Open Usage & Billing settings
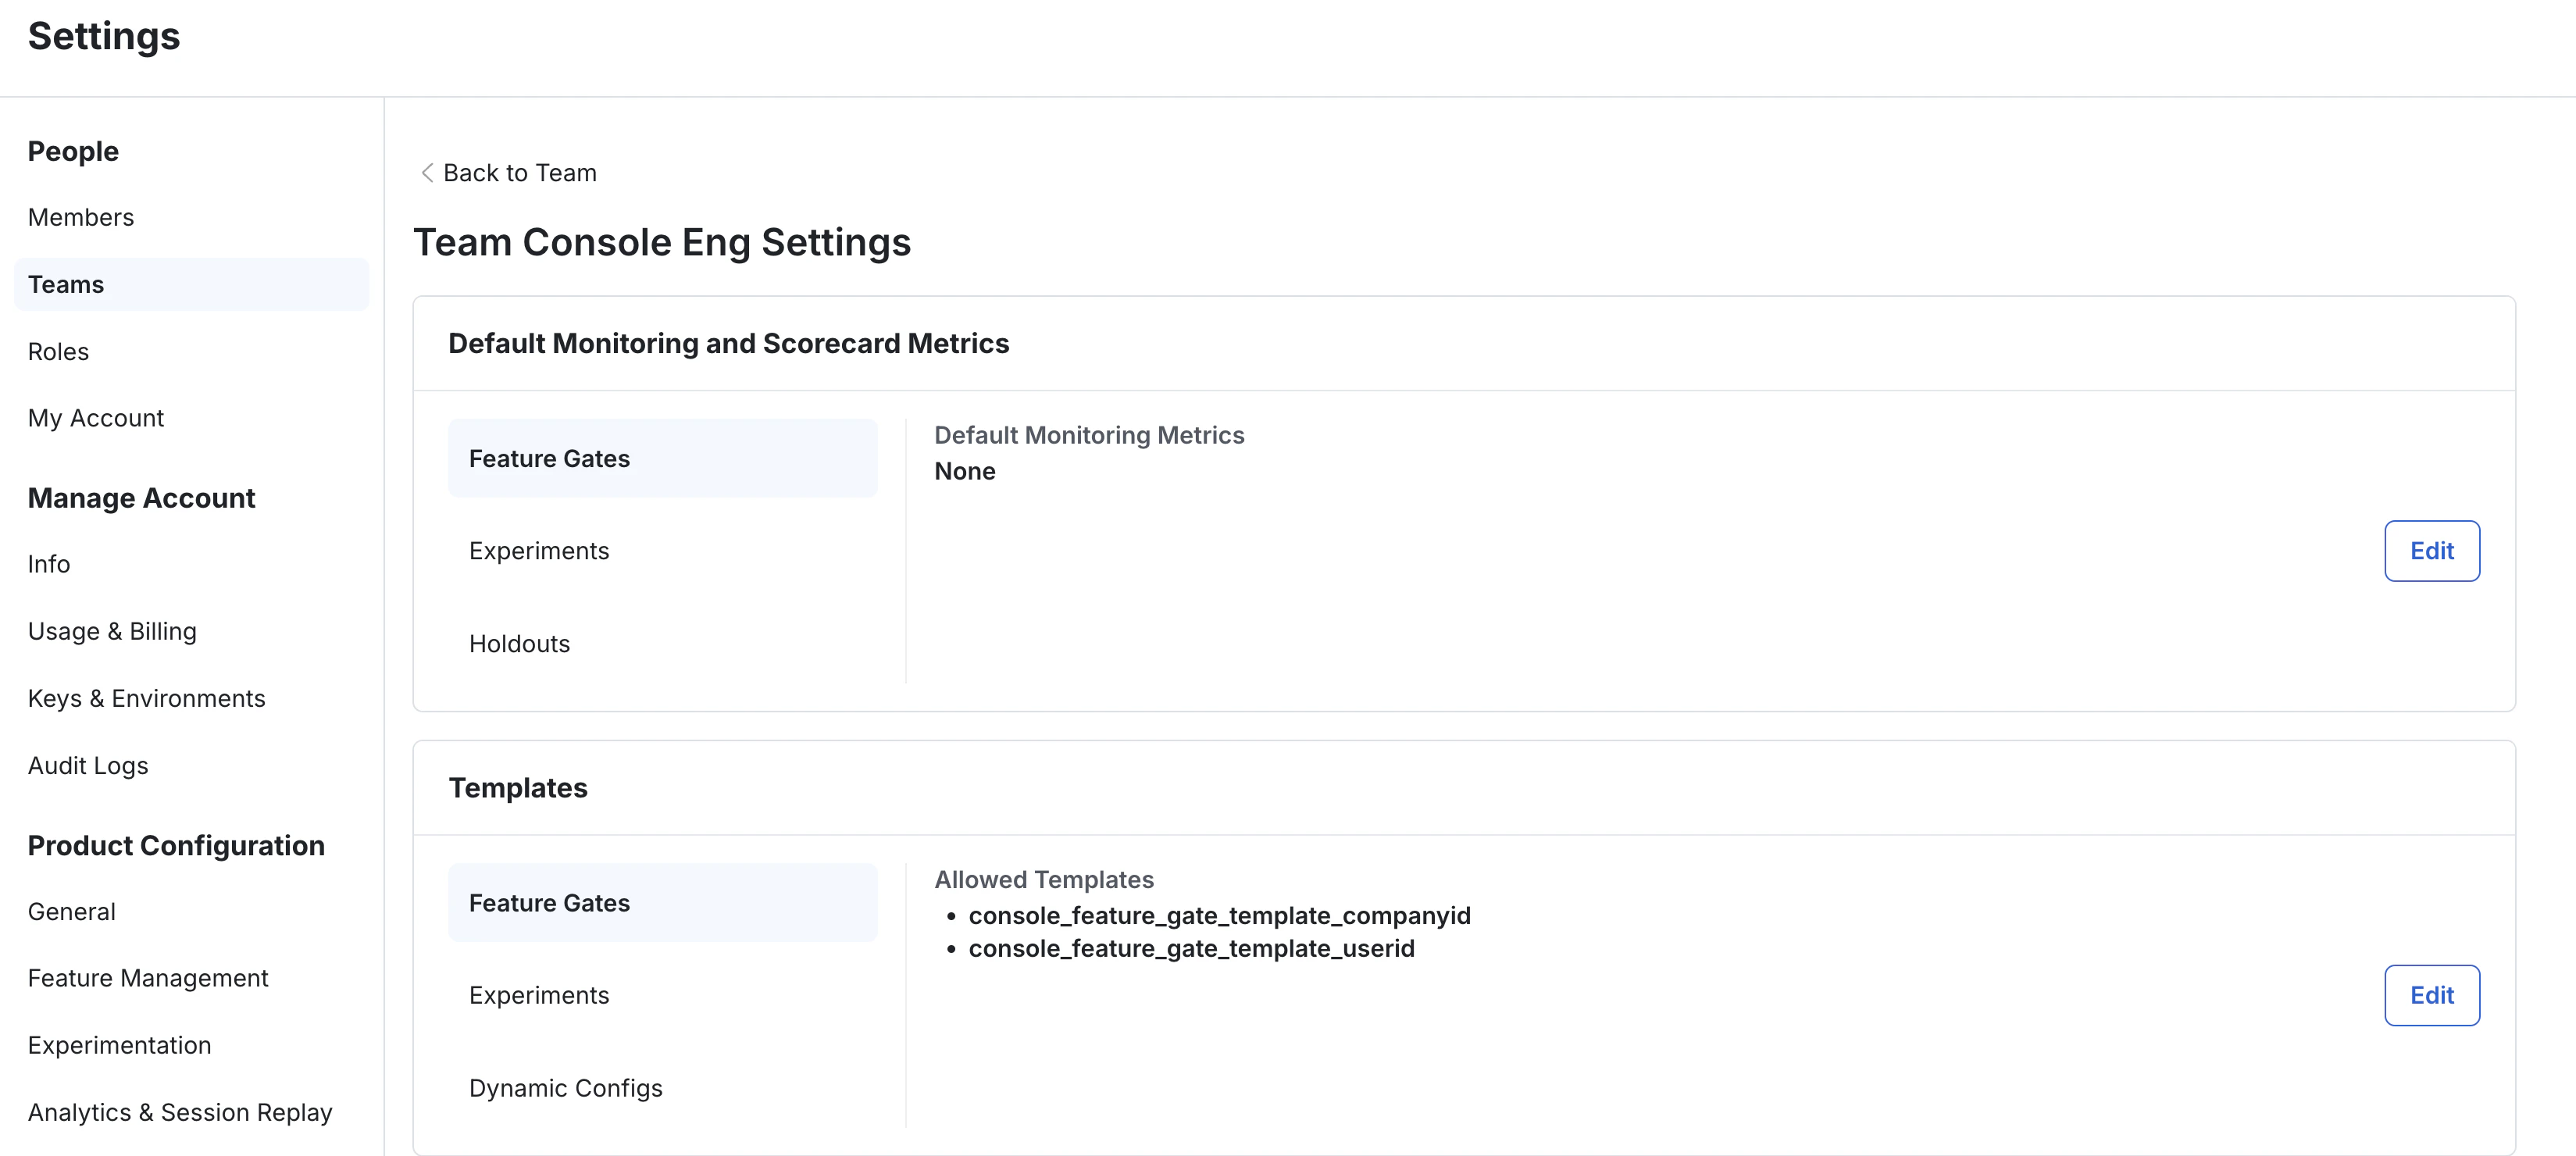This screenshot has height=1156, width=2576. click(x=112, y=631)
